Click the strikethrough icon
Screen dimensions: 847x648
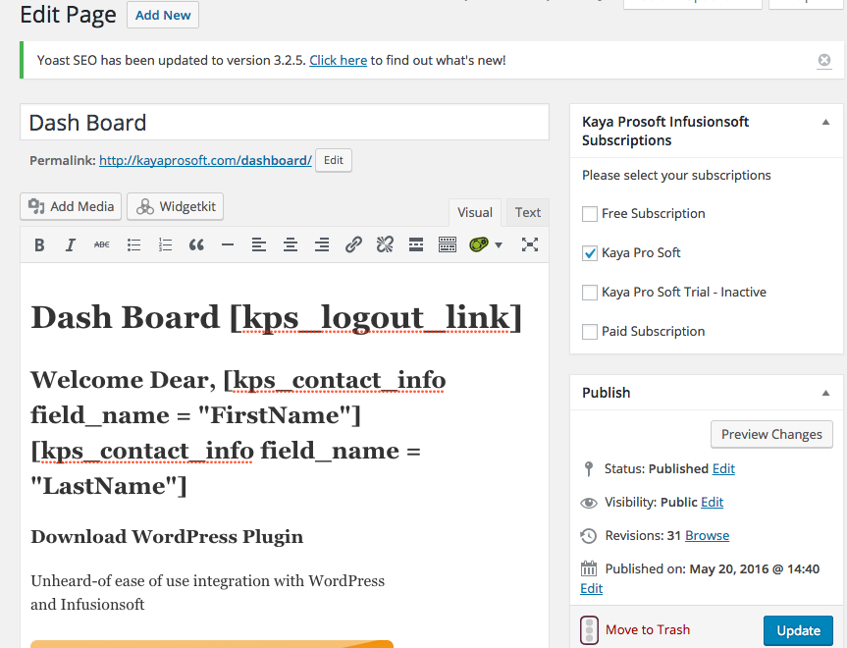[102, 245]
